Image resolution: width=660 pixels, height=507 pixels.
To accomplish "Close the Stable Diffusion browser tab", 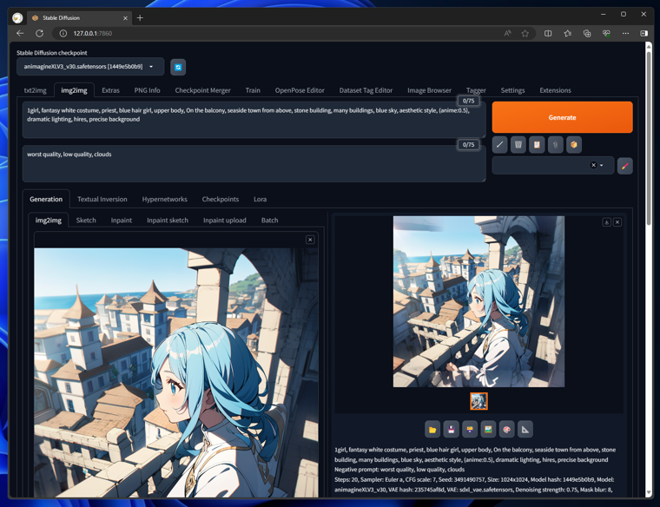I will (125, 18).
